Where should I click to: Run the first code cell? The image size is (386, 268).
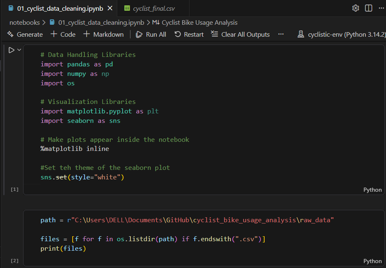click(11, 50)
